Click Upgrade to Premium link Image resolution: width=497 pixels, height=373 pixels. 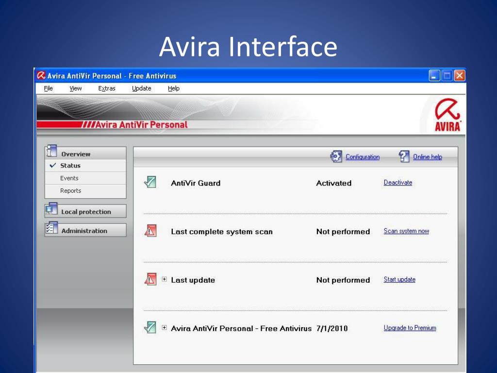[410, 328]
